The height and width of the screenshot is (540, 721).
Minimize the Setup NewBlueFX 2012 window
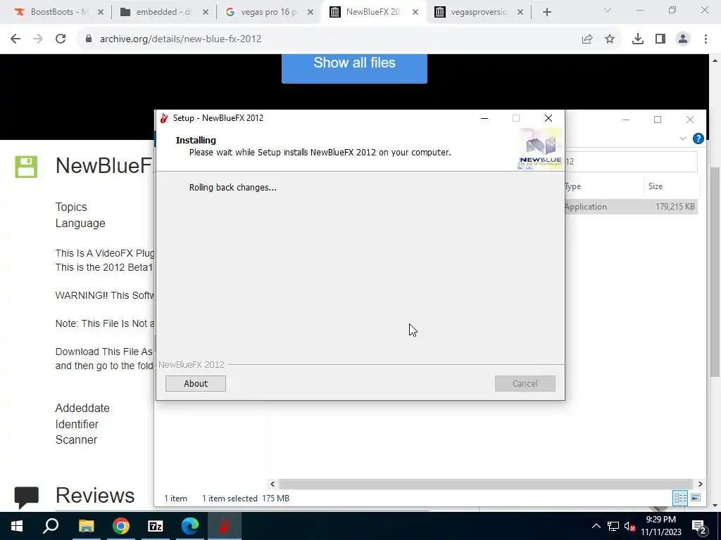[484, 118]
